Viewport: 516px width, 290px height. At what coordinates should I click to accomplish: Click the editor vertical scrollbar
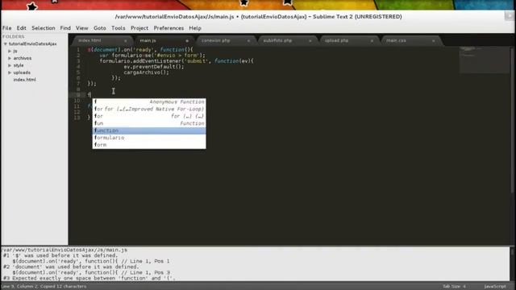[512, 120]
